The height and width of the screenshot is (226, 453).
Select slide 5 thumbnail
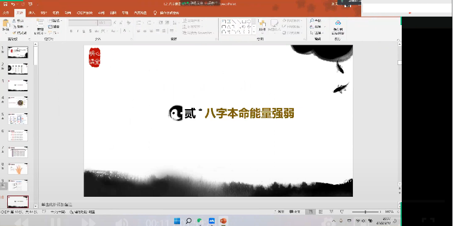click(x=18, y=119)
